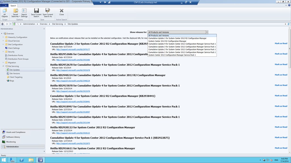The width and height of the screenshot is (291, 163).
Task: Open the Monitoring workspace
Action: tap(11, 142)
